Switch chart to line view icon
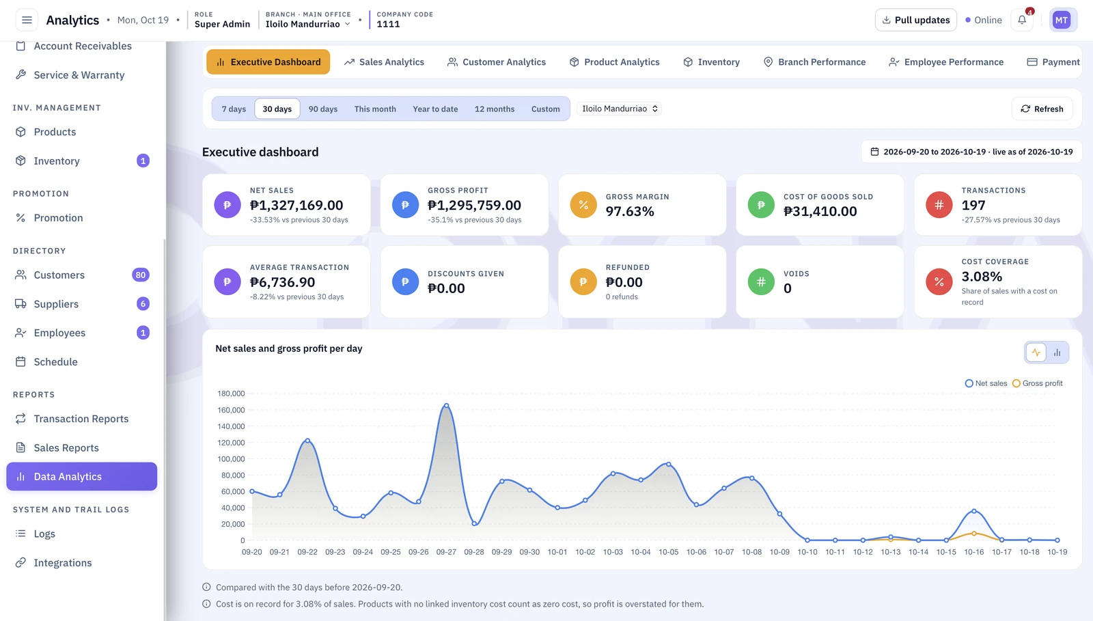 [1036, 353]
